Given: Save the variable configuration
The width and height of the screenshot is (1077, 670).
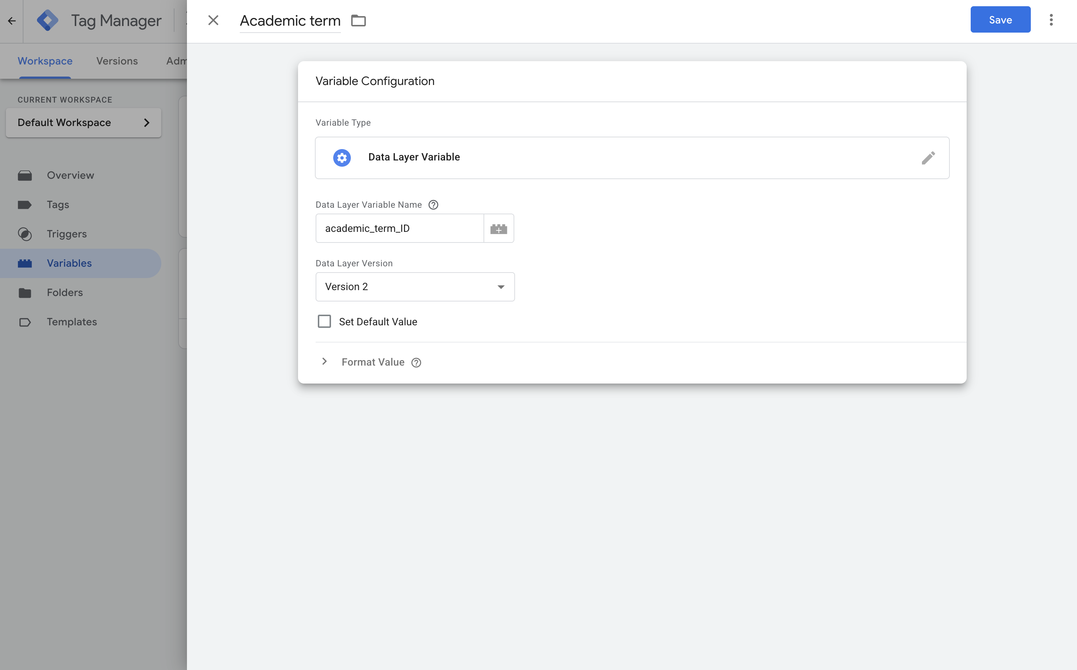Looking at the screenshot, I should tap(1000, 19).
